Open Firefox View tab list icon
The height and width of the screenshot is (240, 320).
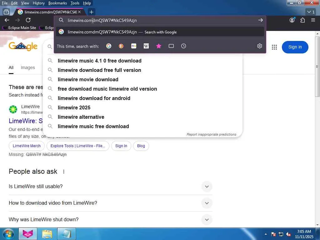pos(6,12)
